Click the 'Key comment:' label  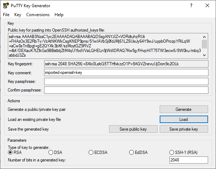pyautogui.click(x=20, y=73)
